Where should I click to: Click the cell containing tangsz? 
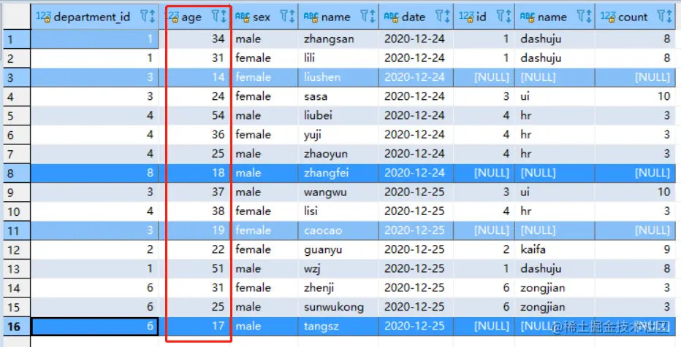338,326
